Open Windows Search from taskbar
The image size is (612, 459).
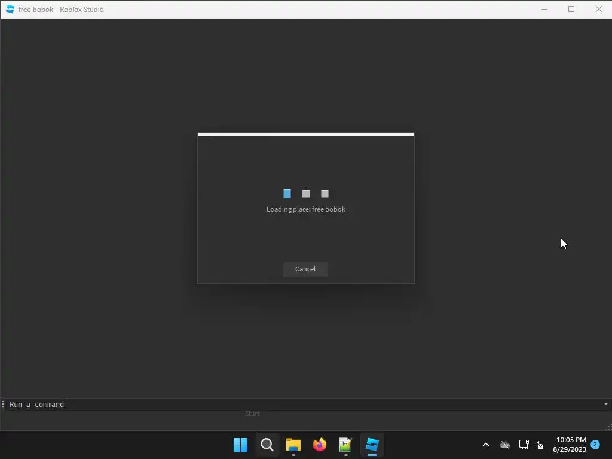(x=267, y=445)
